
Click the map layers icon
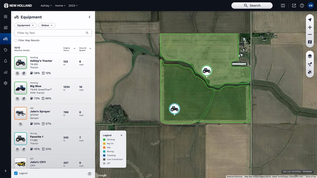pyautogui.click(x=310, y=56)
